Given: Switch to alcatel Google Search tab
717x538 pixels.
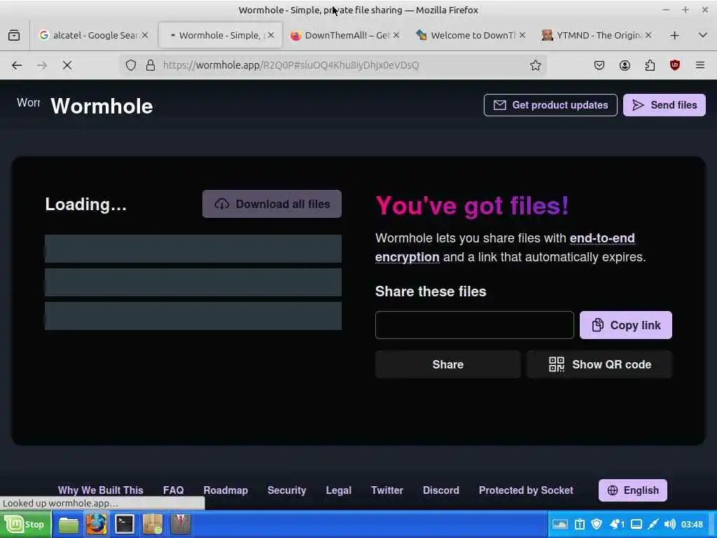Looking at the screenshot, I should pyautogui.click(x=94, y=35).
